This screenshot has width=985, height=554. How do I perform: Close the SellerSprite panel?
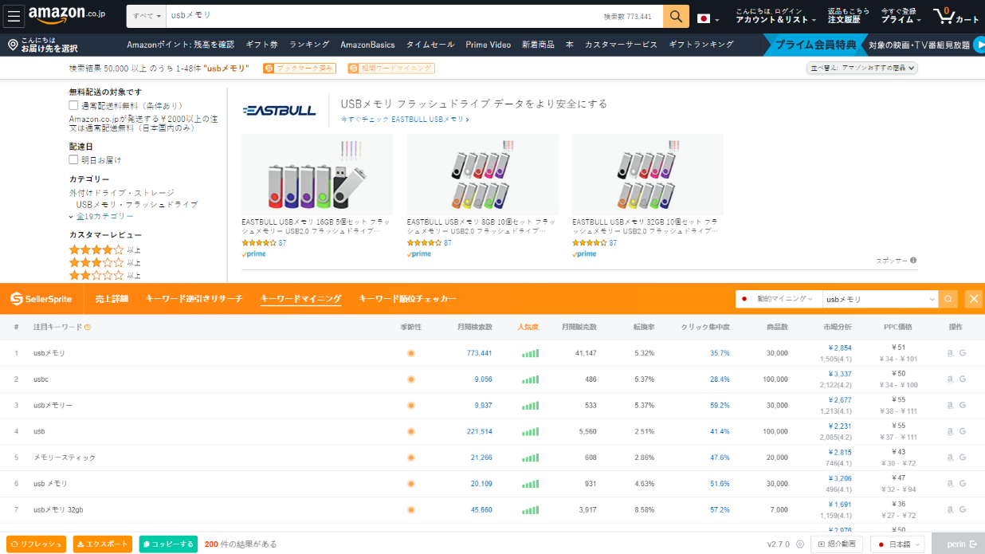tap(973, 299)
